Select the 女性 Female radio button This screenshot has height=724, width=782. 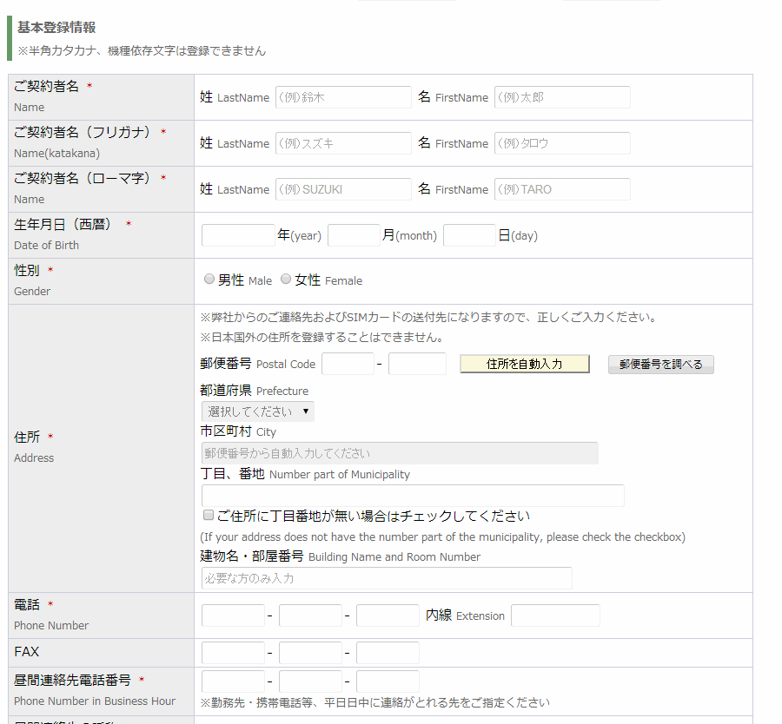(286, 280)
